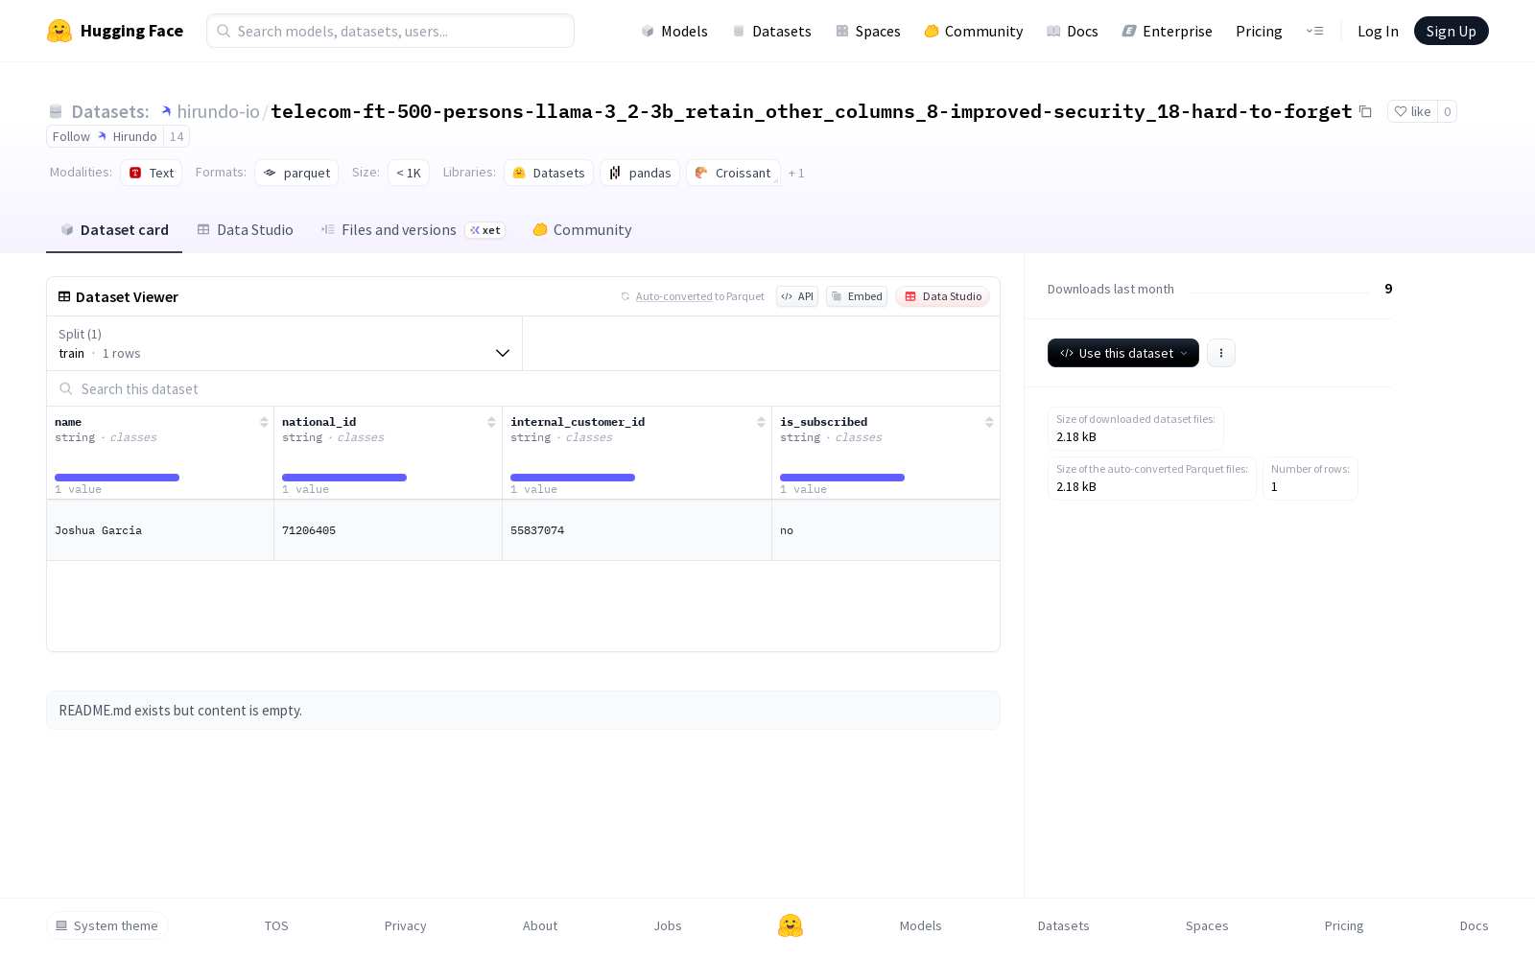
Task: Open Files and versions tab
Action: click(x=413, y=230)
